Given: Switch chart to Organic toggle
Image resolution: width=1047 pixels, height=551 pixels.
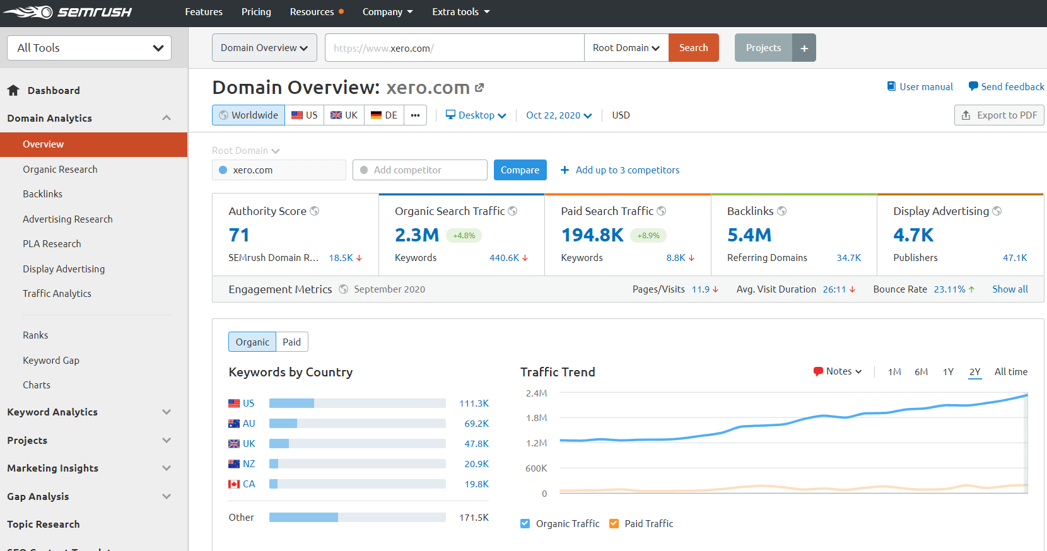Looking at the screenshot, I should click(x=252, y=342).
